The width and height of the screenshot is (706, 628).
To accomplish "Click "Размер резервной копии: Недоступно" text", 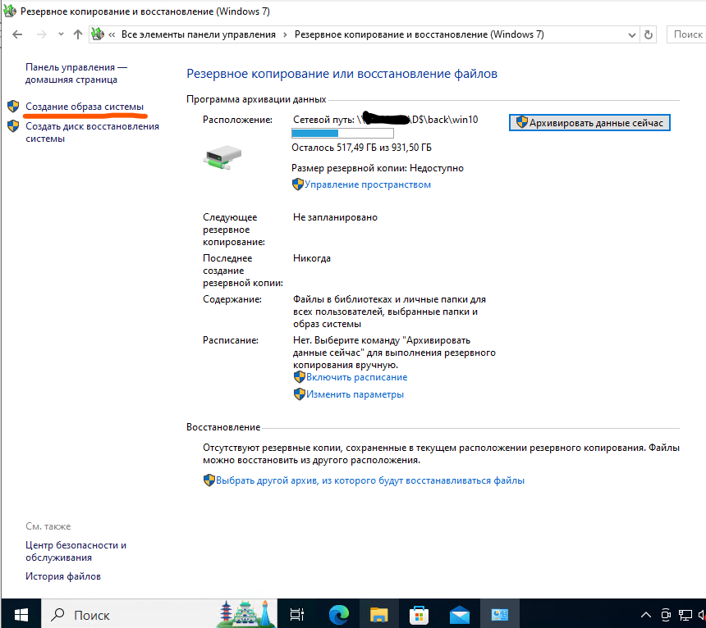I will tap(378, 168).
